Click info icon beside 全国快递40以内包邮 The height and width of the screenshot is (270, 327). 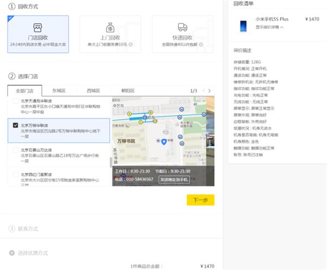point(201,45)
